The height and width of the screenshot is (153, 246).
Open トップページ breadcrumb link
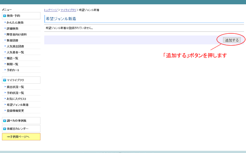point(51,10)
